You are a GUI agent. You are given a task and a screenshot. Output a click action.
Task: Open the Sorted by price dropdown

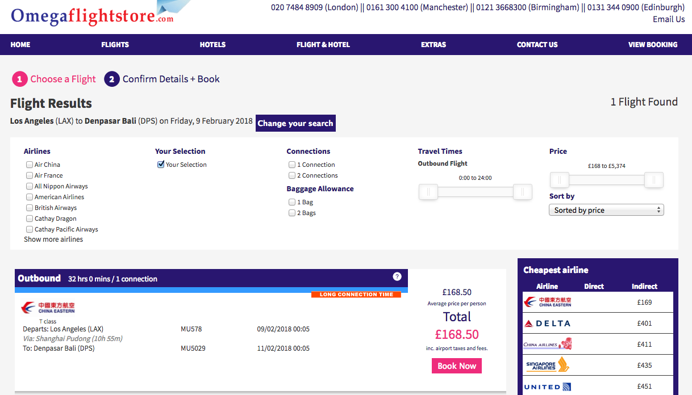(x=606, y=210)
